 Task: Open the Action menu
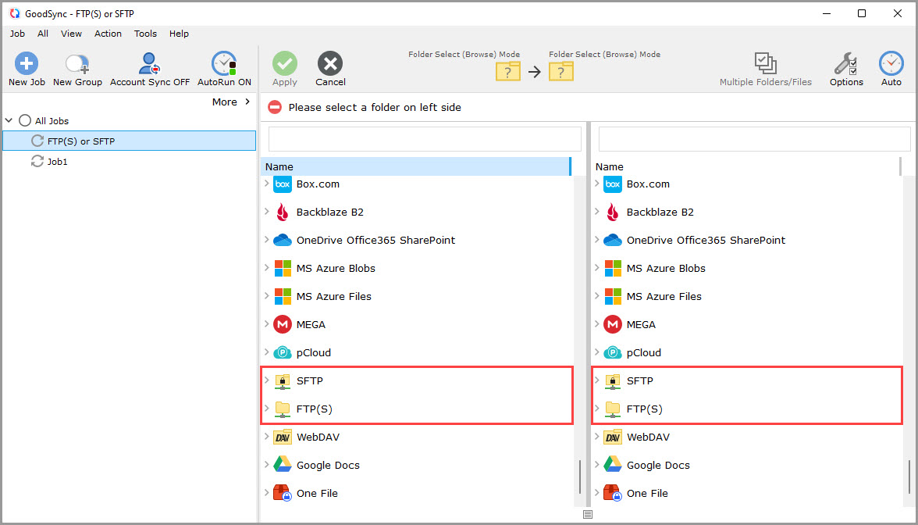[x=108, y=34]
